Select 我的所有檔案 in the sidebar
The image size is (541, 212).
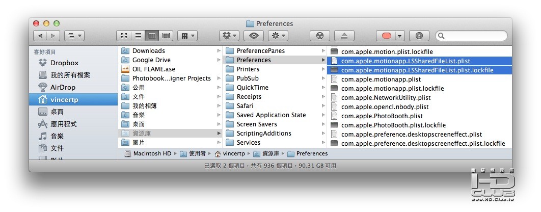(x=73, y=75)
